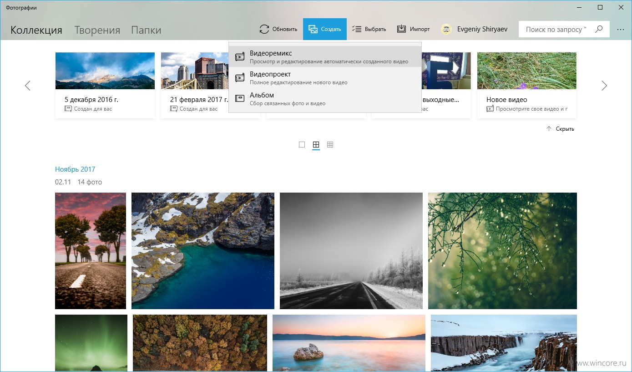
Task: Click the Refresh (Обновить) circular arrows icon
Action: (264, 29)
